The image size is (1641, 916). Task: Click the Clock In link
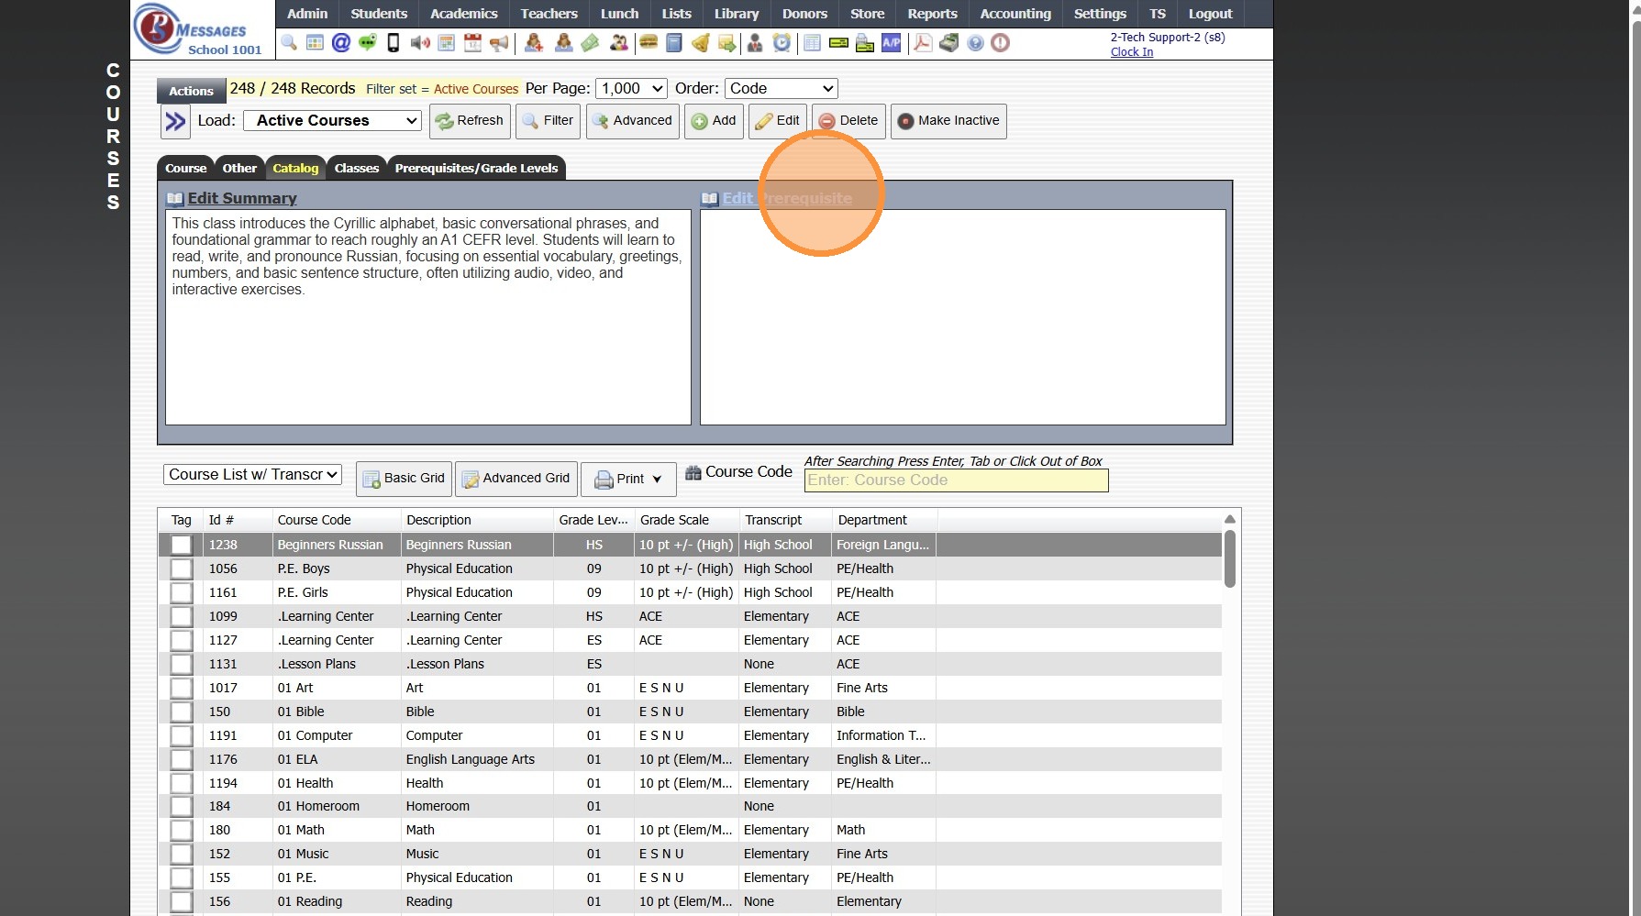[x=1132, y=52]
